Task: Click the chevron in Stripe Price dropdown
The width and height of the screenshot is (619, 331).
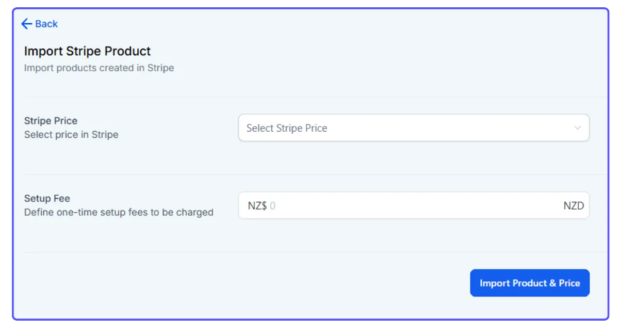Action: click(578, 128)
